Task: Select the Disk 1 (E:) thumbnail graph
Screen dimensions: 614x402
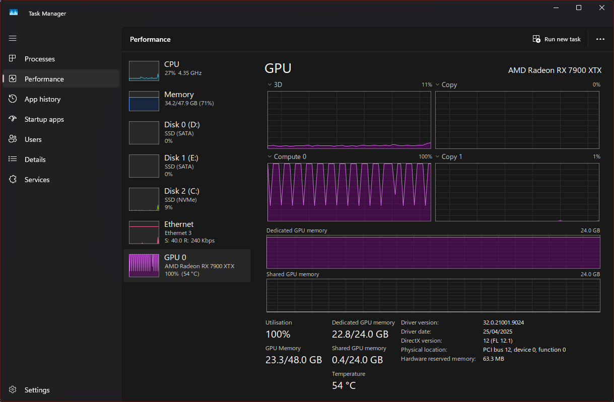Action: click(x=144, y=166)
